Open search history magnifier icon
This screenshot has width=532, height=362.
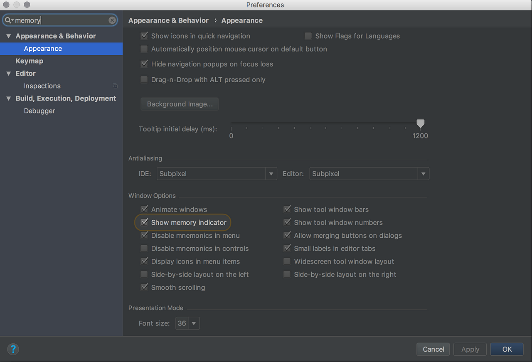[x=9, y=20]
